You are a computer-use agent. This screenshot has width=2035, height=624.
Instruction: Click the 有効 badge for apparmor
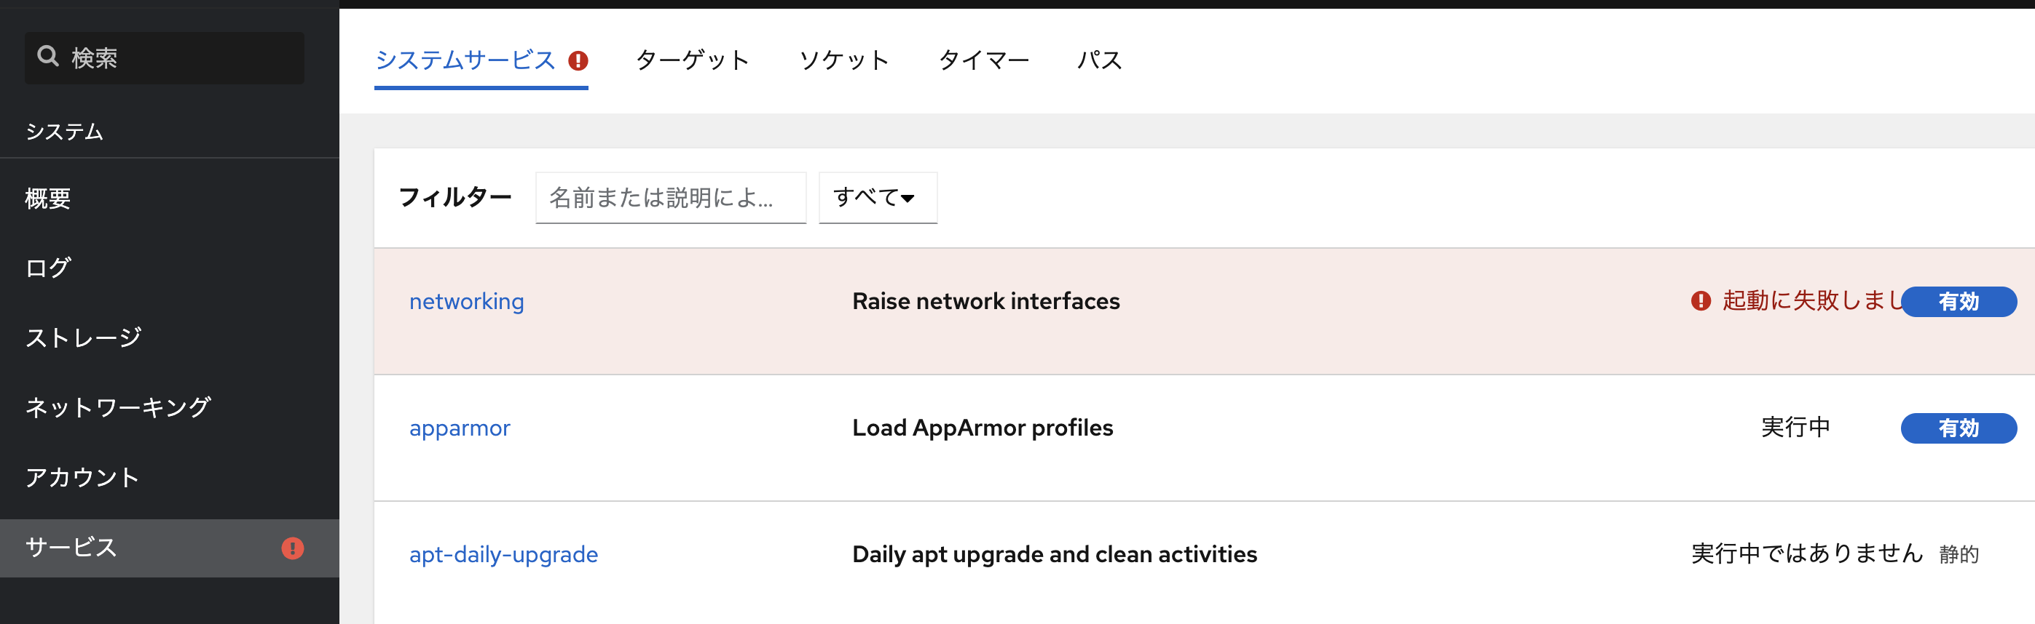(x=1959, y=428)
